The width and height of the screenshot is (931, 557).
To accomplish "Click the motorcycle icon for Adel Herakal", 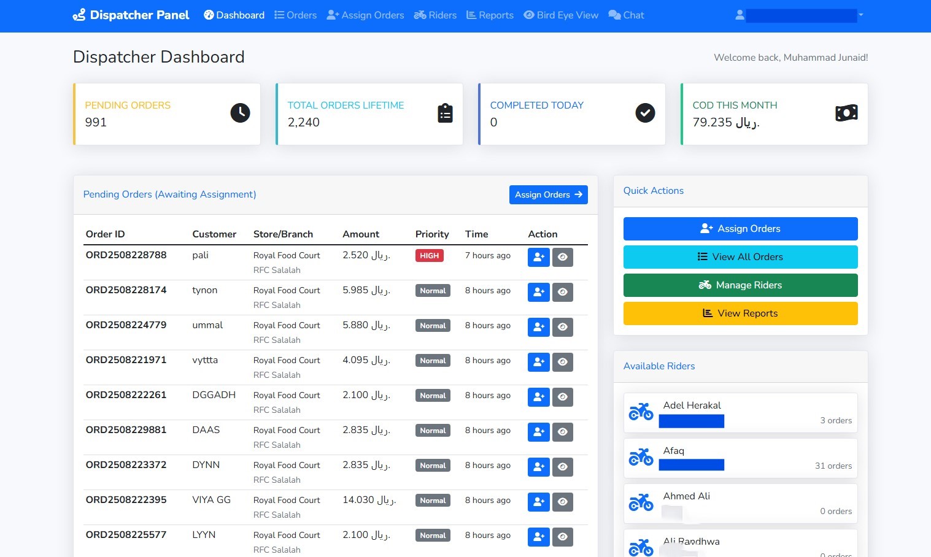I will [x=641, y=412].
